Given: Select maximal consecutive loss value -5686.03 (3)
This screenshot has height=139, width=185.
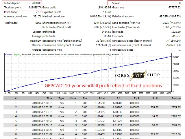Looking at the screenshot, I should (173, 45).
